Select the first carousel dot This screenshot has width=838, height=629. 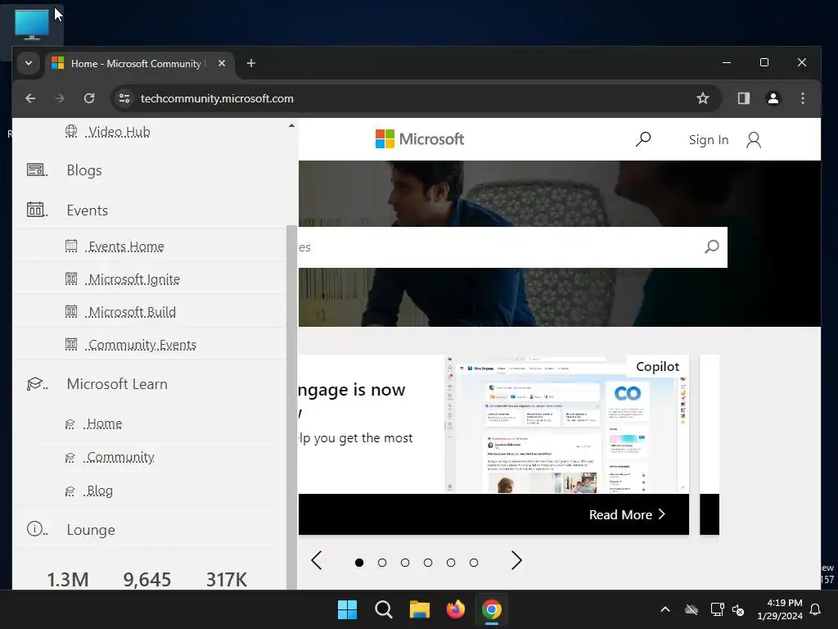pyautogui.click(x=359, y=563)
